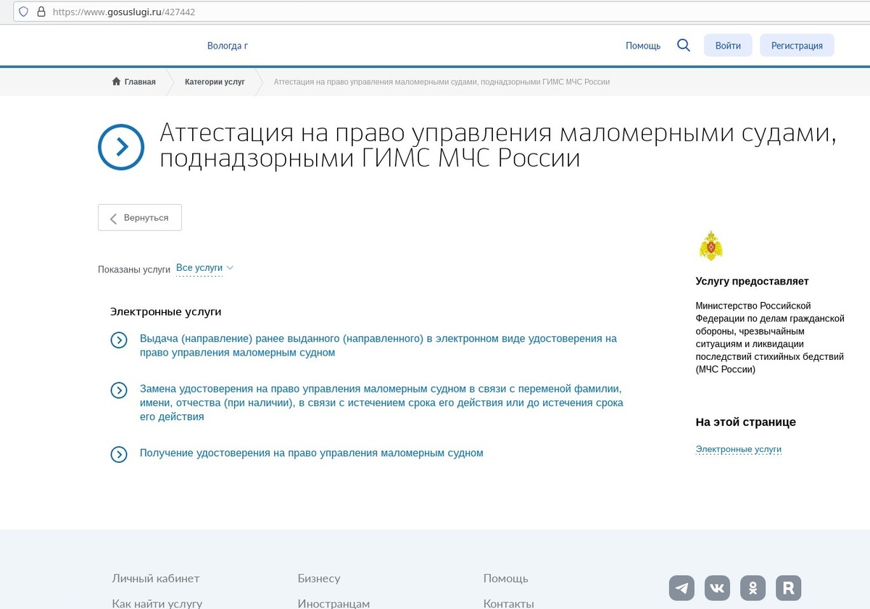Click the shield tracking protection icon
870x609 pixels.
coord(23,12)
